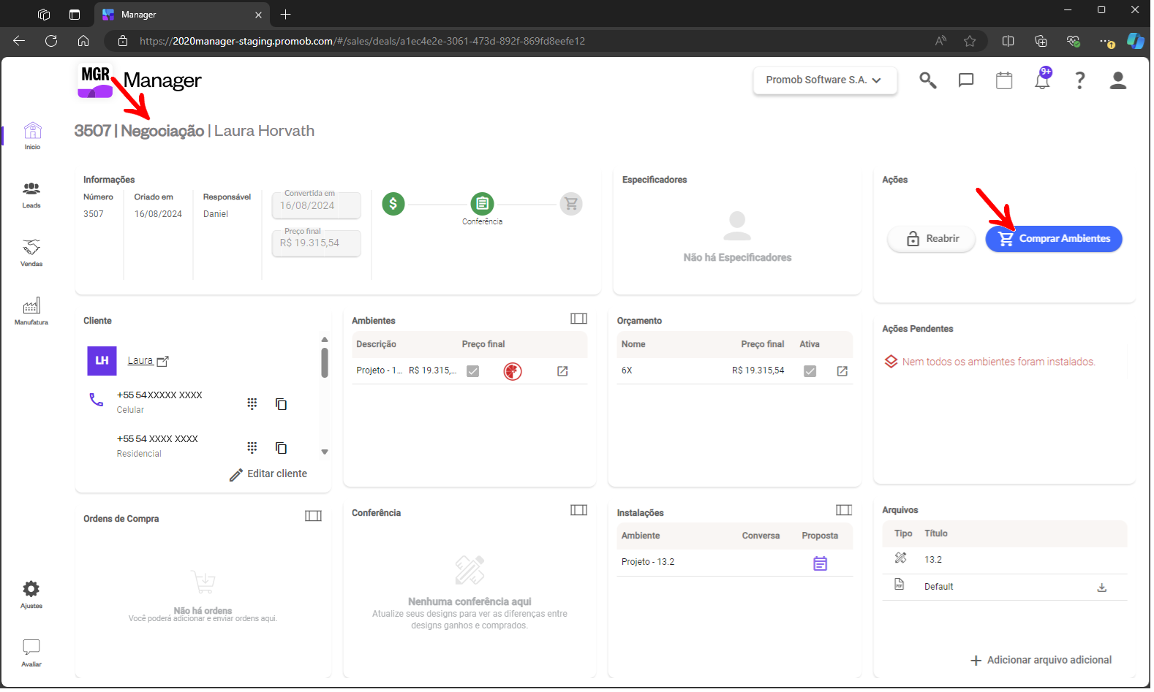Open Ajustes settings in the sidebar

(x=31, y=594)
